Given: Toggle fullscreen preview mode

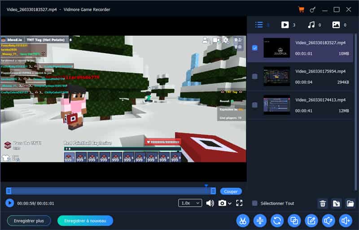Looking at the screenshot, I should click(239, 203).
